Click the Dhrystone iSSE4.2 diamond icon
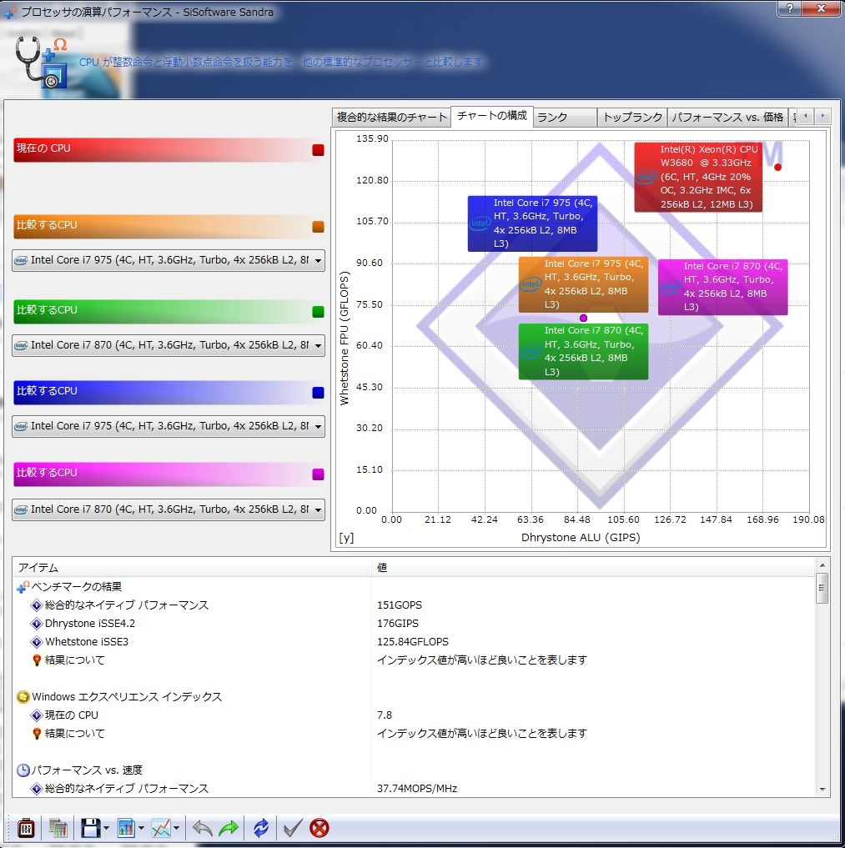Image resolution: width=845 pixels, height=848 pixels. 36,624
